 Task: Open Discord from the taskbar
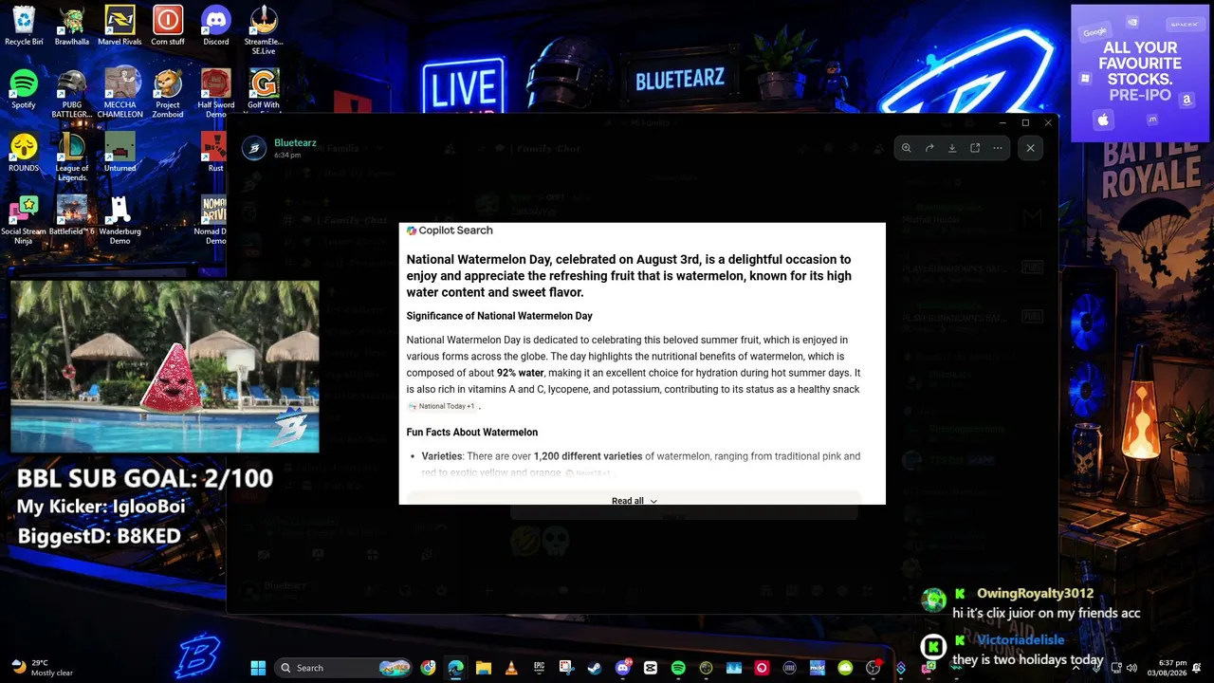click(x=623, y=668)
